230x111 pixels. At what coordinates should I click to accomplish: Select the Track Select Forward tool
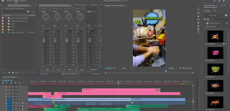click(x=198, y=10)
